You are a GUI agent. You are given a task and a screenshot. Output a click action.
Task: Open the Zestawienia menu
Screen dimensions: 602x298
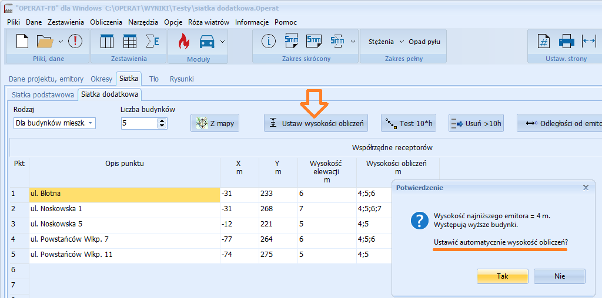tap(66, 22)
